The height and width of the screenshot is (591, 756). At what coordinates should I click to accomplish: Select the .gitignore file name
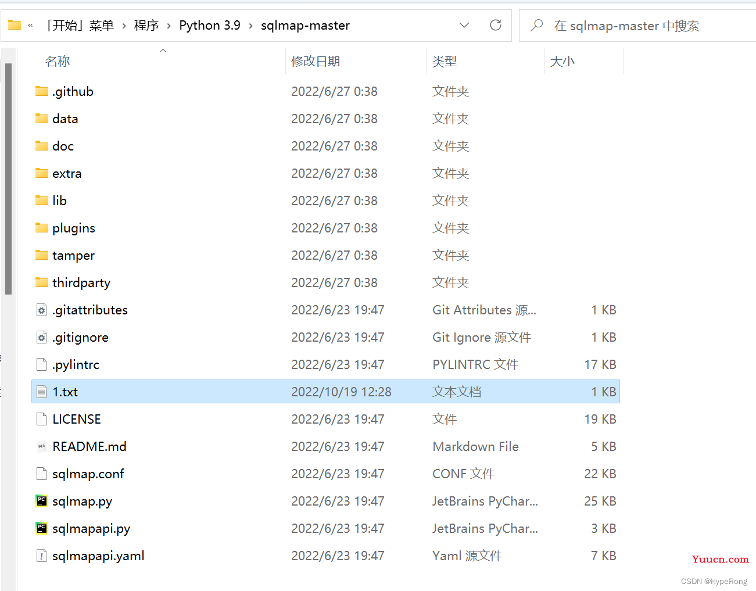pyautogui.click(x=80, y=337)
